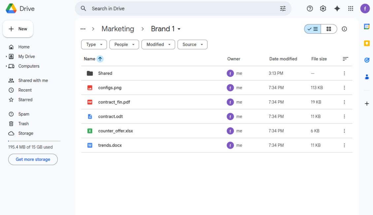Viewport: 373px width, 215px height.
Task: Open the Gemini sparkle icon
Action: 337,9
